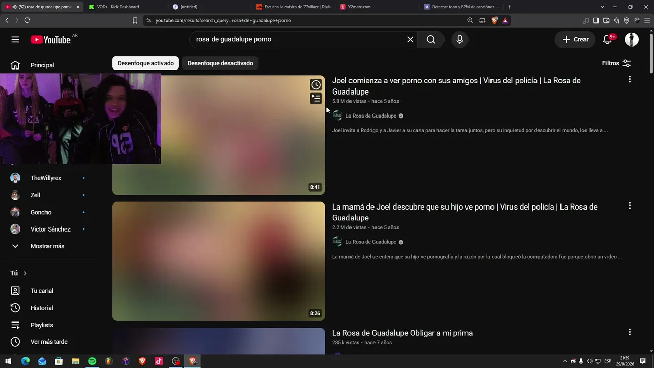Image resolution: width=654 pixels, height=368 pixels.
Task: Open the YouTube guide hamburger menu
Action: click(15, 39)
